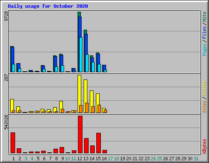
Task: Click day 28 on the x-axis
Action: click(178, 159)
